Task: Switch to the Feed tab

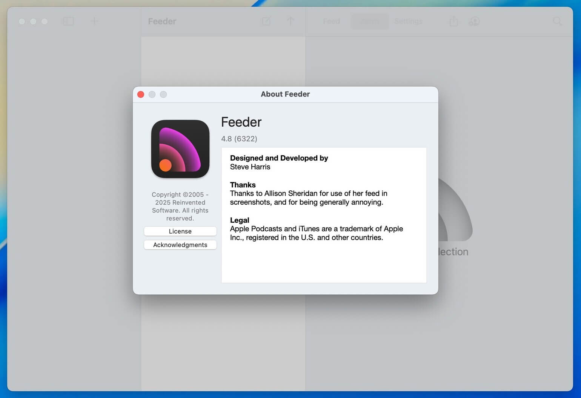Action: tap(332, 21)
